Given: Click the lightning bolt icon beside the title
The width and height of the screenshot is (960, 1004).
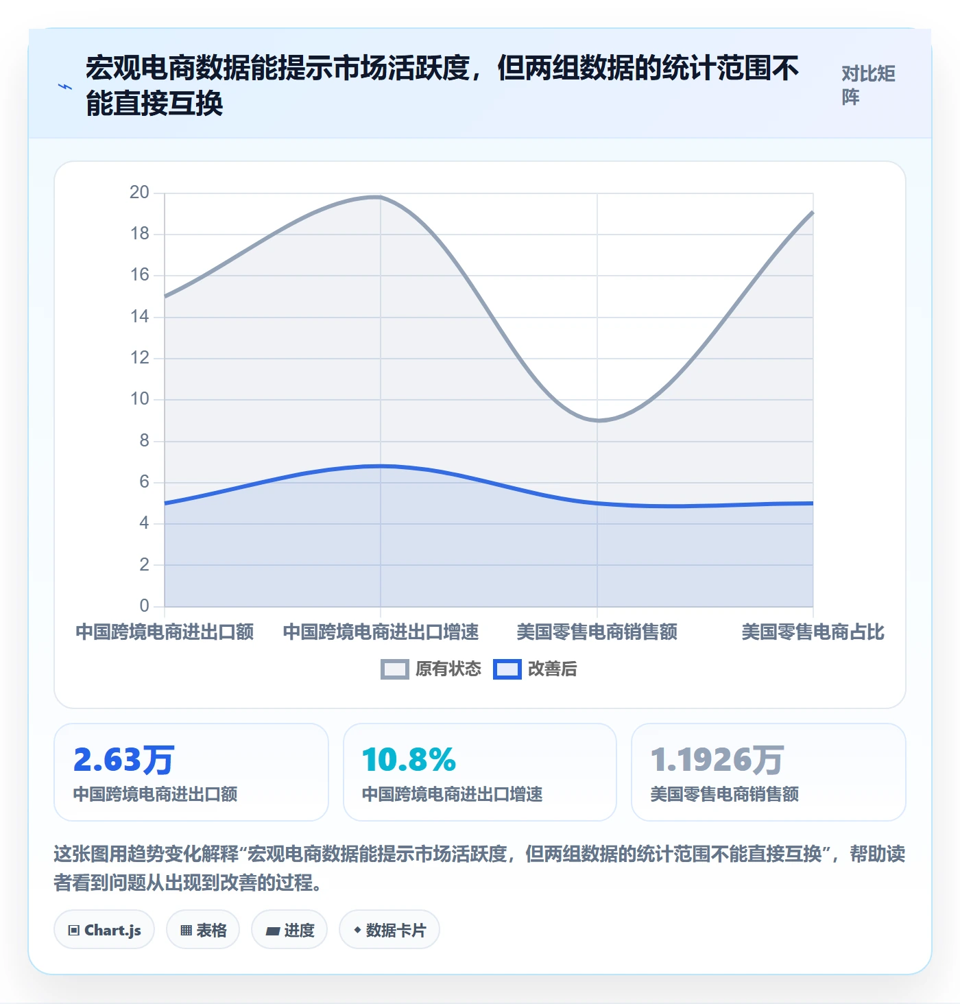Looking at the screenshot, I should pos(64,86).
